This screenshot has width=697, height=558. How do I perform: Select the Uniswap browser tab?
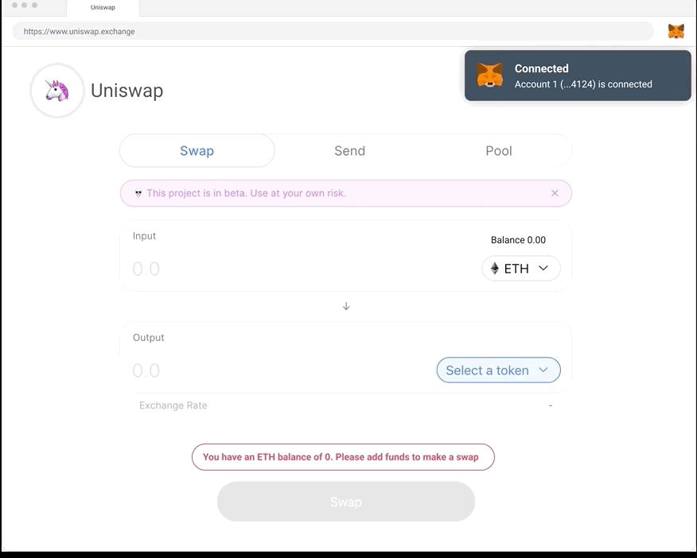pyautogui.click(x=103, y=7)
